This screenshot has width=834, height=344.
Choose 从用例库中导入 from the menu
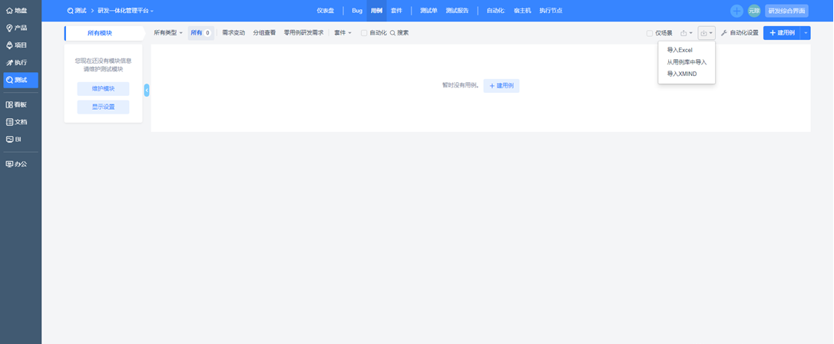[687, 62]
